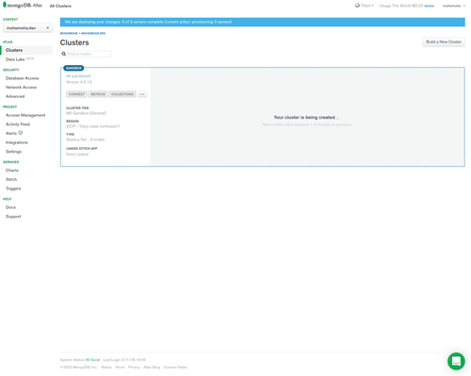Click 'Replica Set - 3 nodes' type text
The image size is (471, 376).
[86, 139]
